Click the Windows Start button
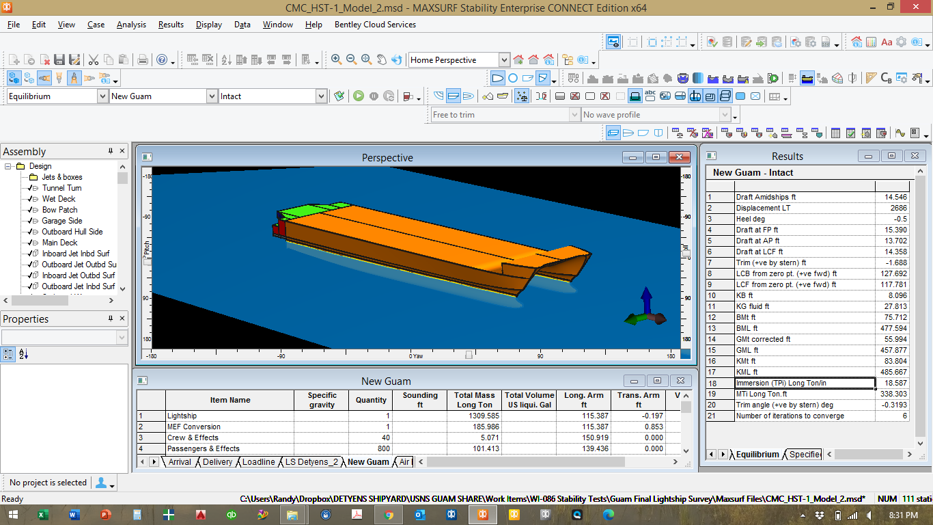 [12, 515]
